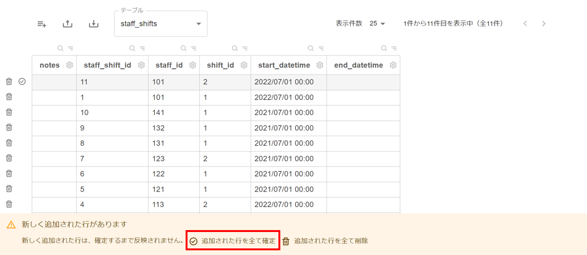Viewport: 587px width, 255px height.
Task: Click the add new row icon
Action: coord(42,24)
